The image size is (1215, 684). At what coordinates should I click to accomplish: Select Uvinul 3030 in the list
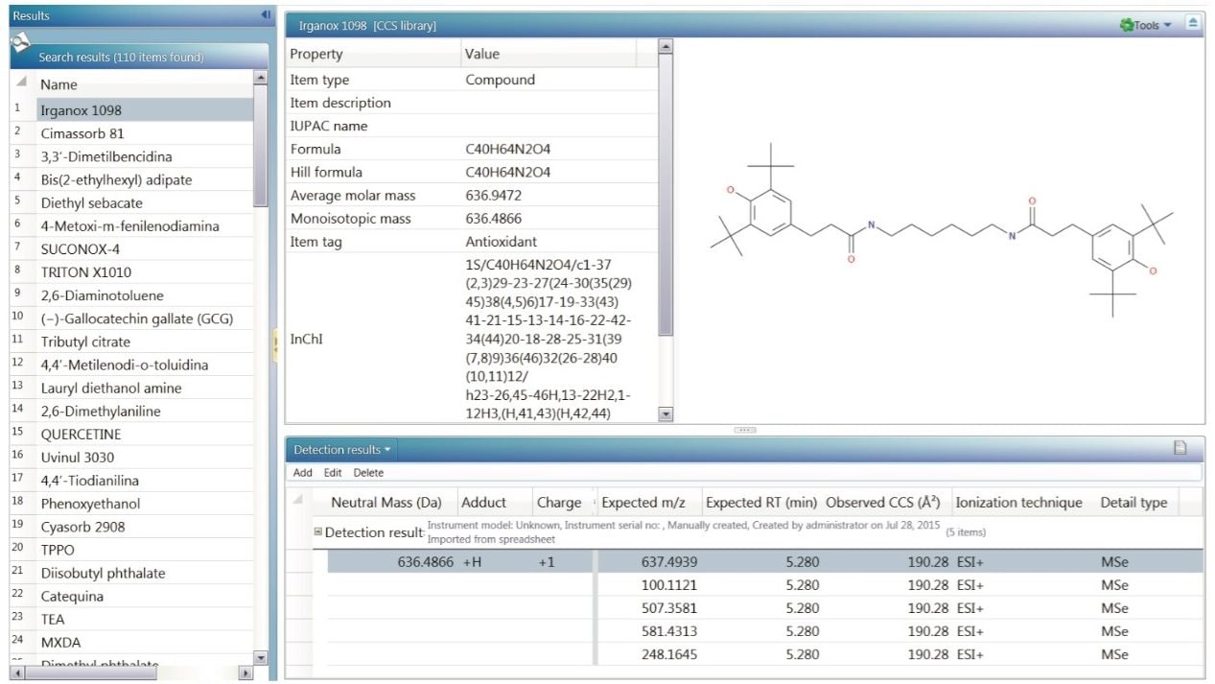coord(145,457)
